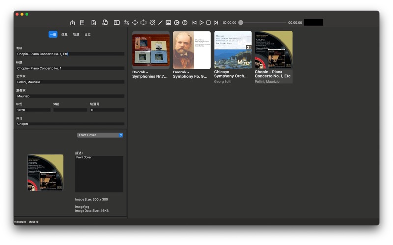Click the playback position slider knob
The width and height of the screenshot is (393, 245).
[241, 23]
